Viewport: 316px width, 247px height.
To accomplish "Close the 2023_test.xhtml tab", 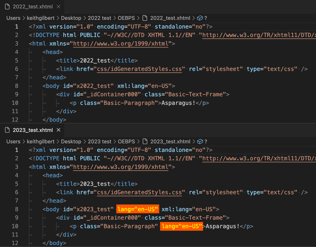I will [x=58, y=130].
